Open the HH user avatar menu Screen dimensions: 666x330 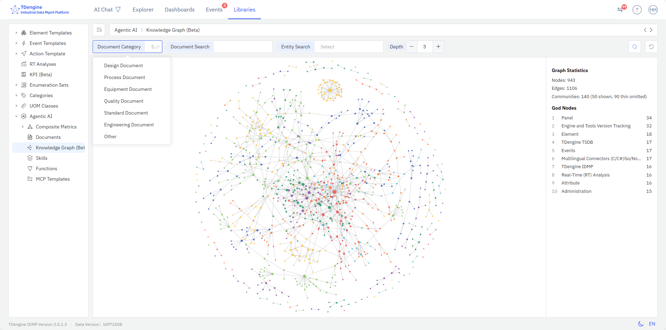(653, 10)
